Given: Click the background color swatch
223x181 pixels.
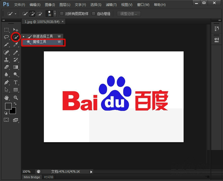Looking at the screenshot, I should [14, 111].
